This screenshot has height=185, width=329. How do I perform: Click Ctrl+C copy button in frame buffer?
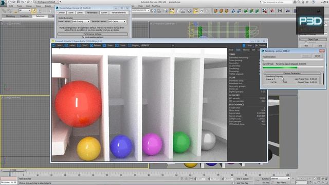[x=83, y=45]
